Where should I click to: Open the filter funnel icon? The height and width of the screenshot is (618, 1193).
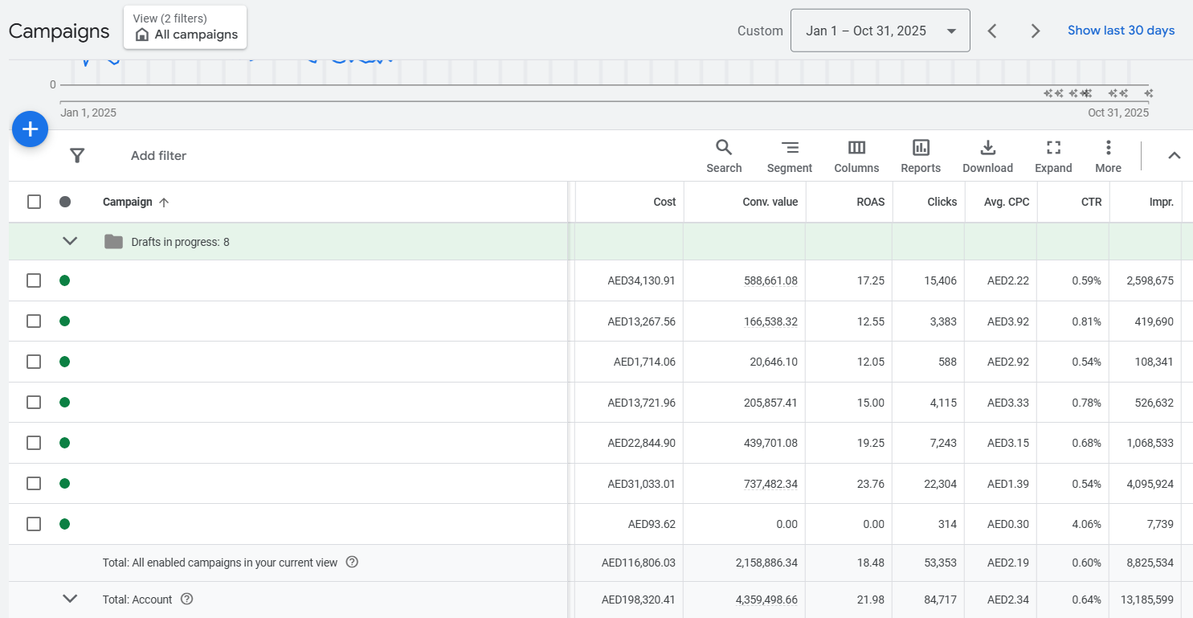click(x=77, y=156)
